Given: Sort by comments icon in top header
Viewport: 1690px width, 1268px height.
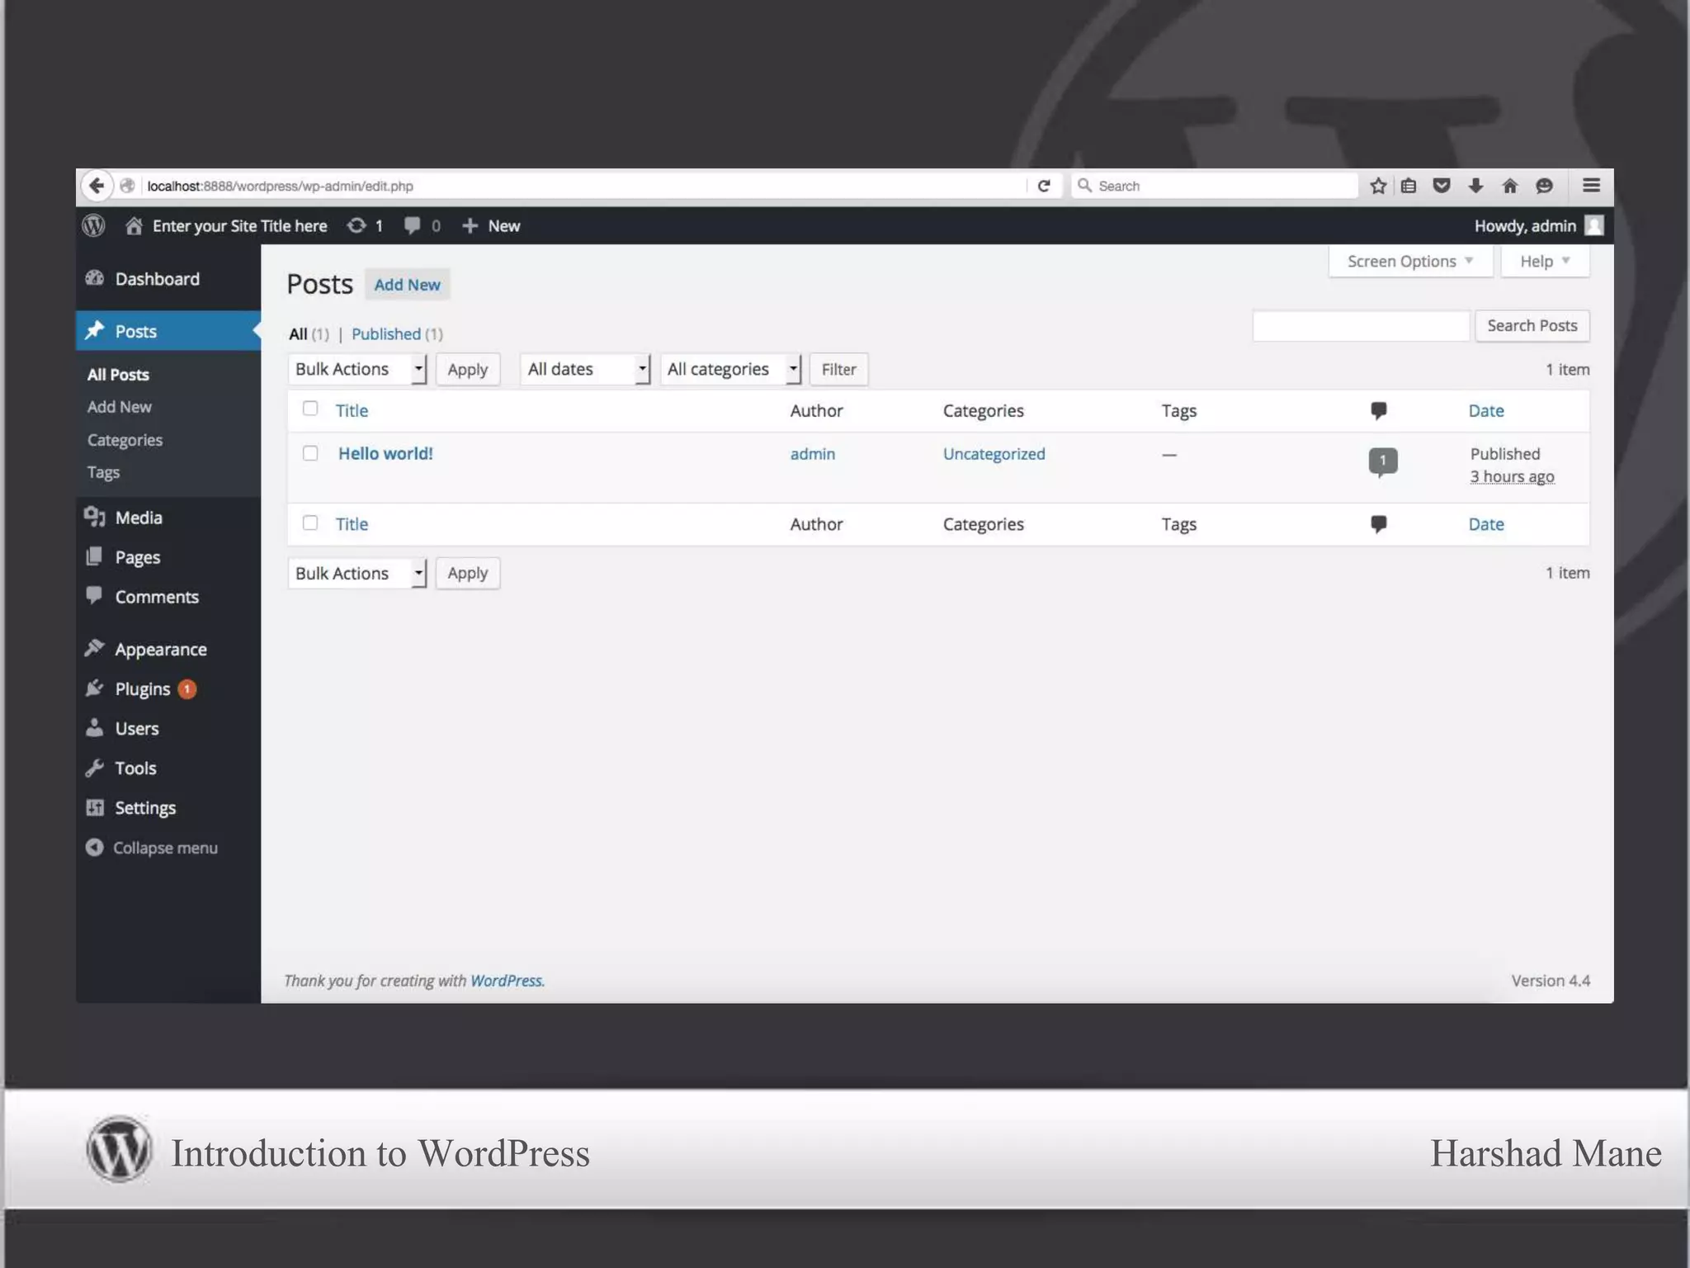Looking at the screenshot, I should tap(1378, 410).
